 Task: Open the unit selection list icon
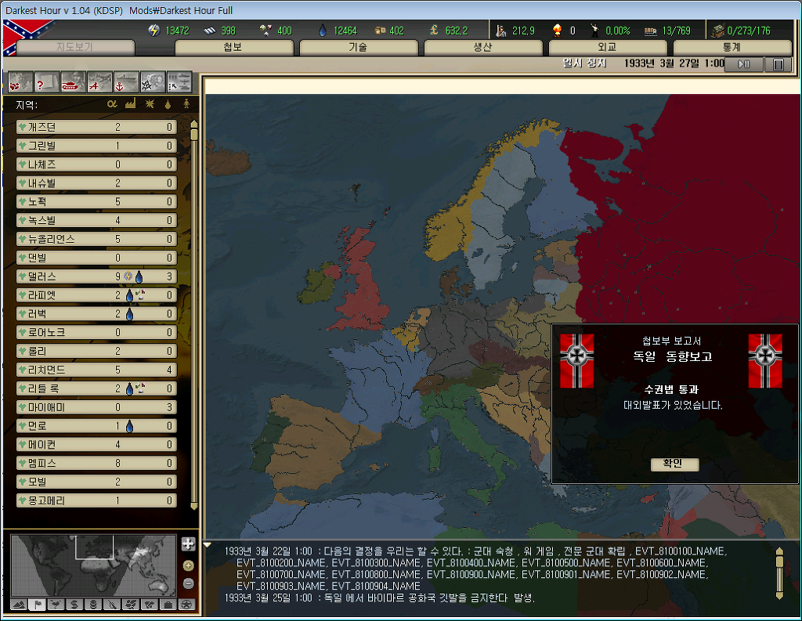179,82
